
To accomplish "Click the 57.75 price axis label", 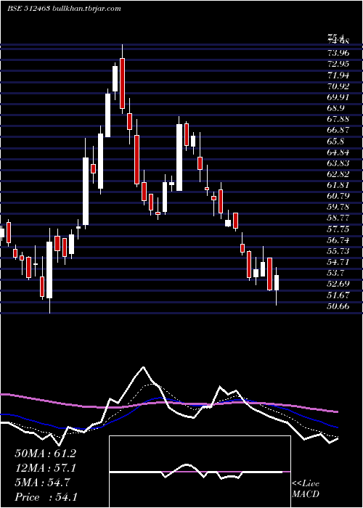I will click(338, 229).
